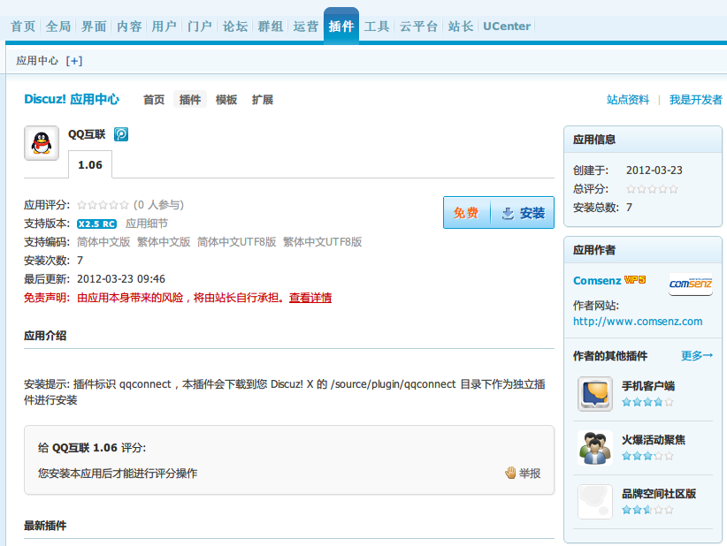Image resolution: width=727 pixels, height=546 pixels.
Task: Click 更多 for more author plugins
Action: click(697, 356)
